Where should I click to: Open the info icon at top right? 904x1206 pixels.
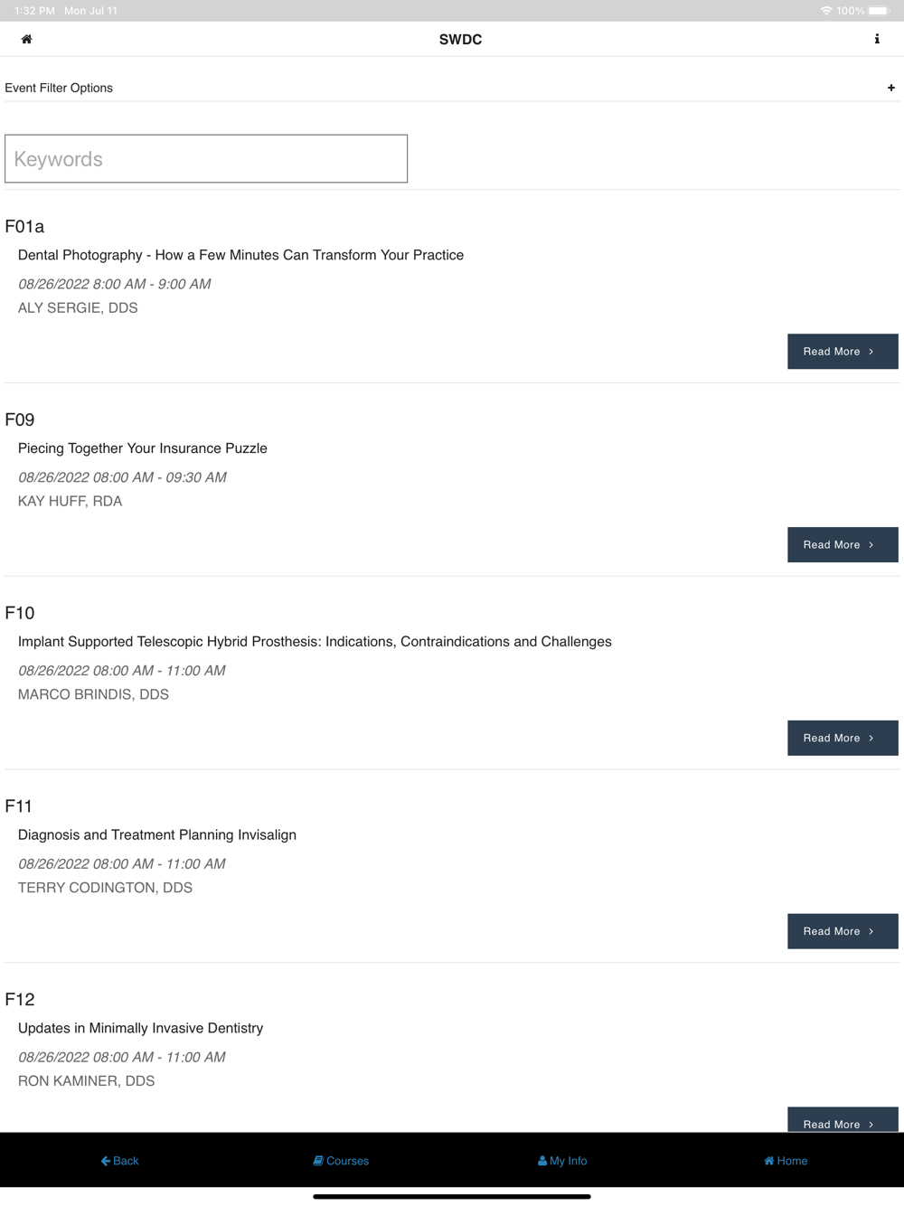876,39
